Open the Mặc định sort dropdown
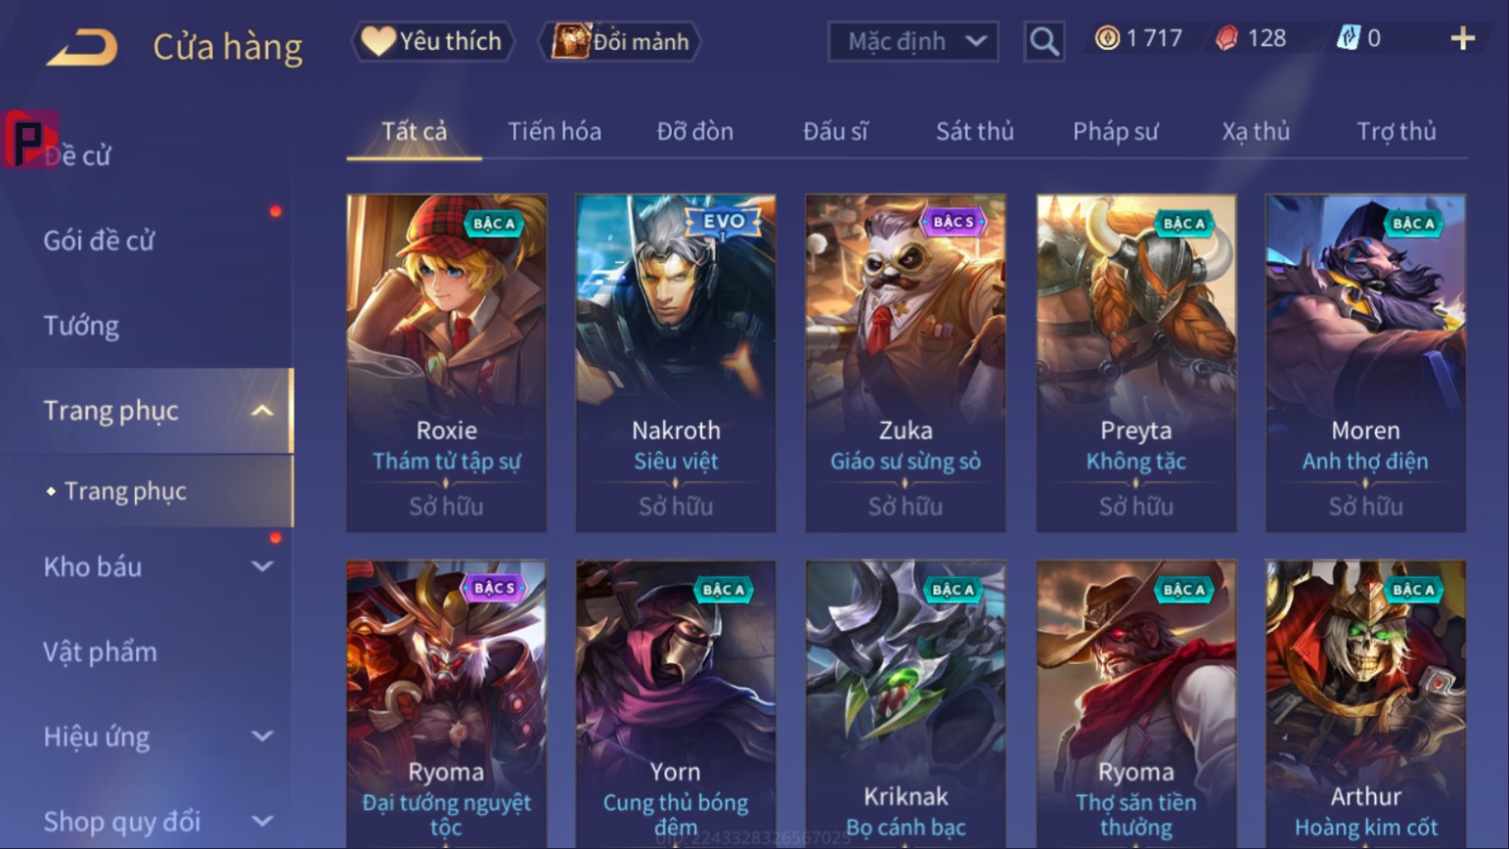This screenshot has width=1509, height=849. click(x=912, y=41)
